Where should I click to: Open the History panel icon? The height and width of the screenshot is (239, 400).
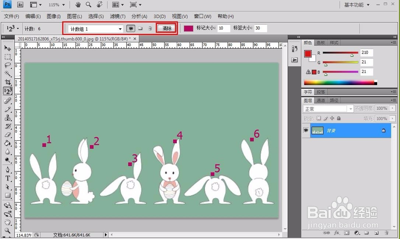tap(294, 48)
